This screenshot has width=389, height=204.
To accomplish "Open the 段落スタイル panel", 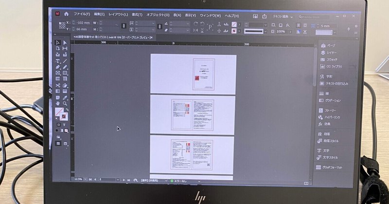I will (x=328, y=141).
